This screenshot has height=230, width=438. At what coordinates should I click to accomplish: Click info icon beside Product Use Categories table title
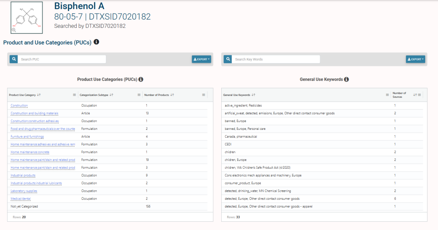141,79
